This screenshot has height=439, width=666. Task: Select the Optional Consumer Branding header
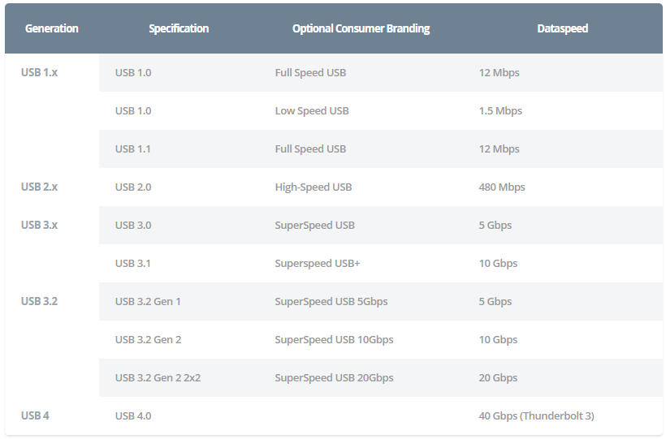(361, 28)
